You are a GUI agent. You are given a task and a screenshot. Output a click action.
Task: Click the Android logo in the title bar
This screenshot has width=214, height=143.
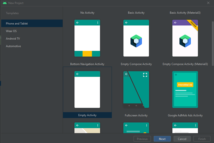point(5,3)
